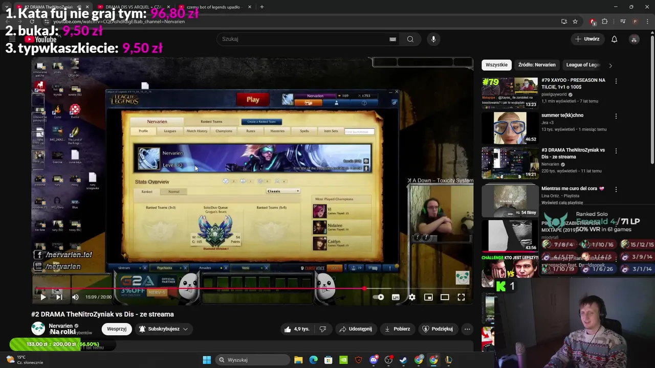Open the red extension with badge

[593, 21]
